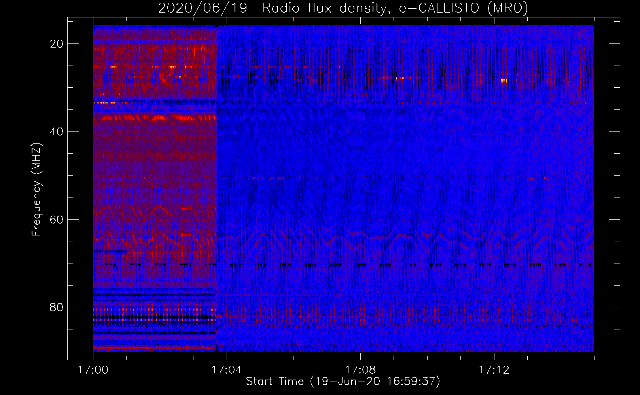The height and width of the screenshot is (395, 640).
Task: Click the '20' frequency tick label
Action: tap(57, 44)
